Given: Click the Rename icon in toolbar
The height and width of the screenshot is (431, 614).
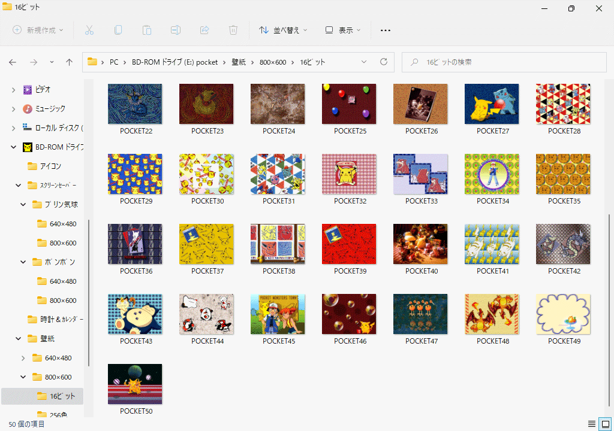Looking at the screenshot, I should [x=176, y=30].
